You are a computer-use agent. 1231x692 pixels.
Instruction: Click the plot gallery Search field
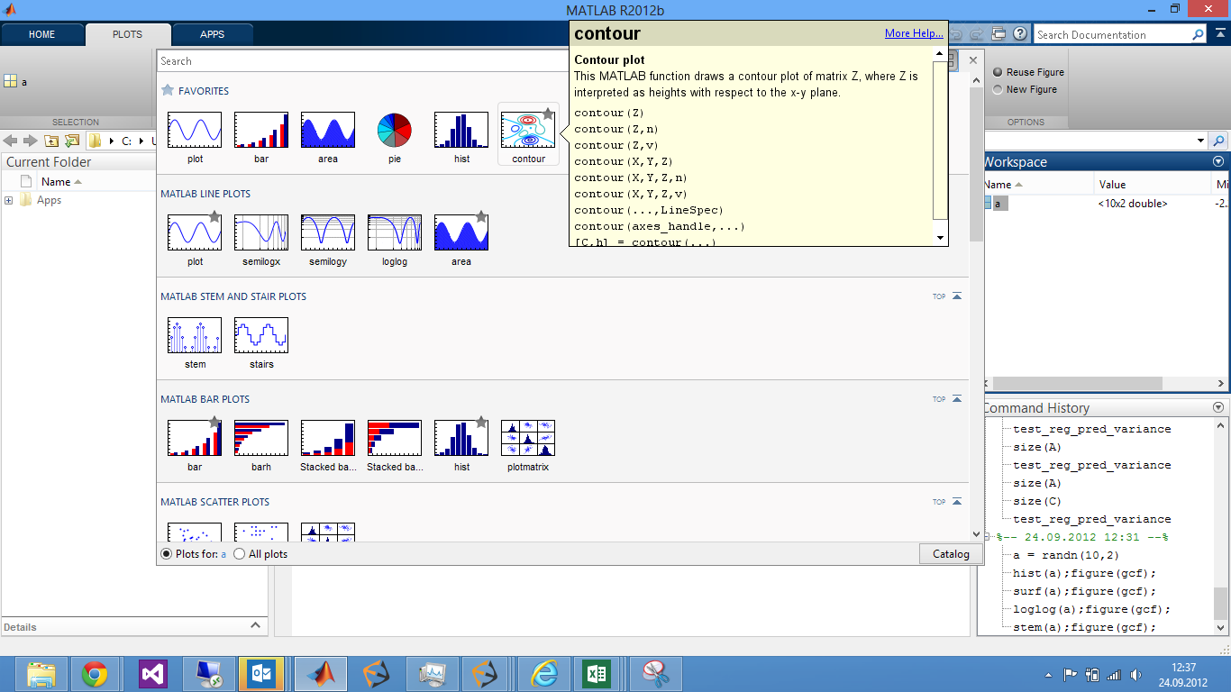[x=360, y=61]
